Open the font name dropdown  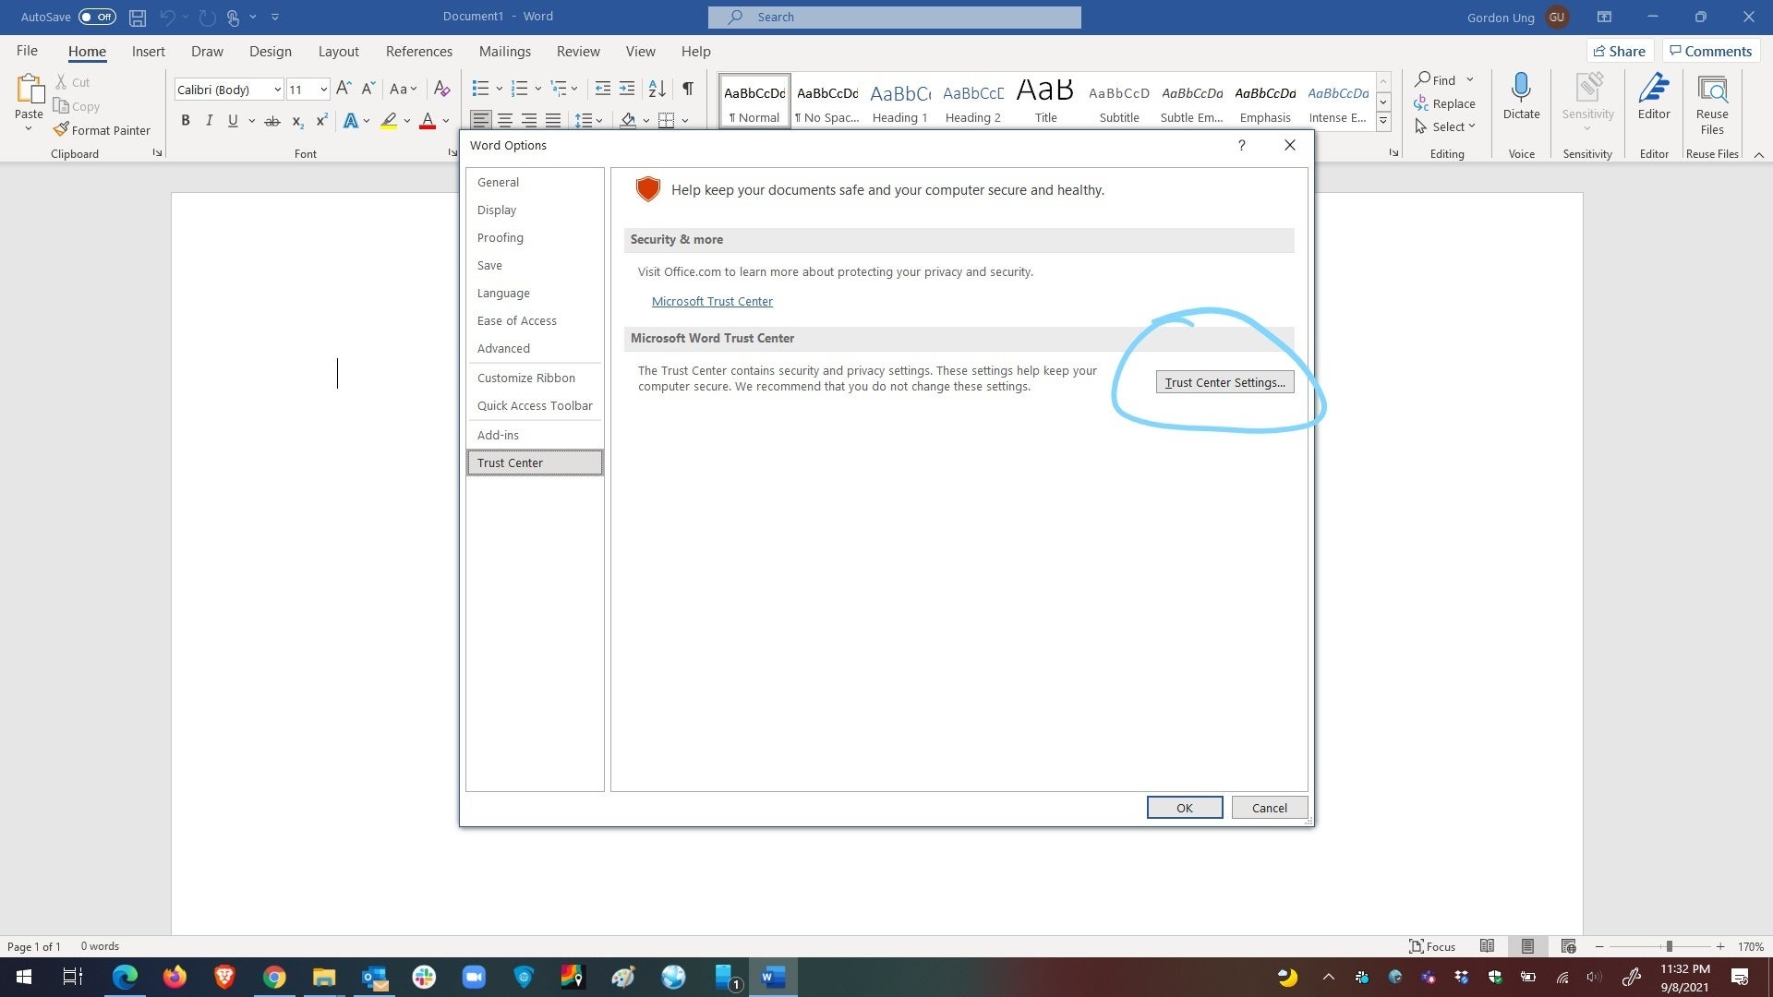tap(277, 90)
